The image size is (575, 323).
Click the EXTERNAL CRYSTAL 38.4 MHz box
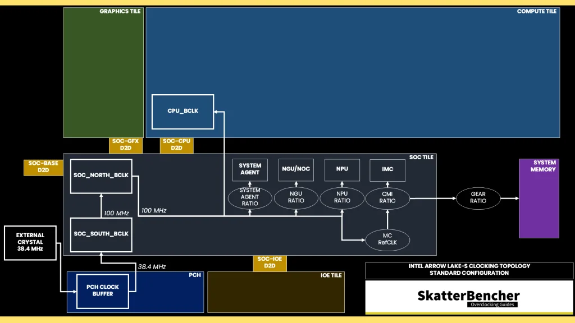click(30, 243)
